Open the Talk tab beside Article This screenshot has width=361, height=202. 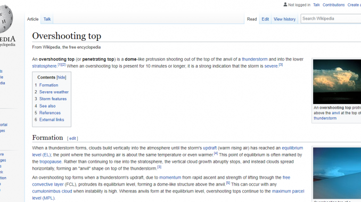(x=47, y=19)
